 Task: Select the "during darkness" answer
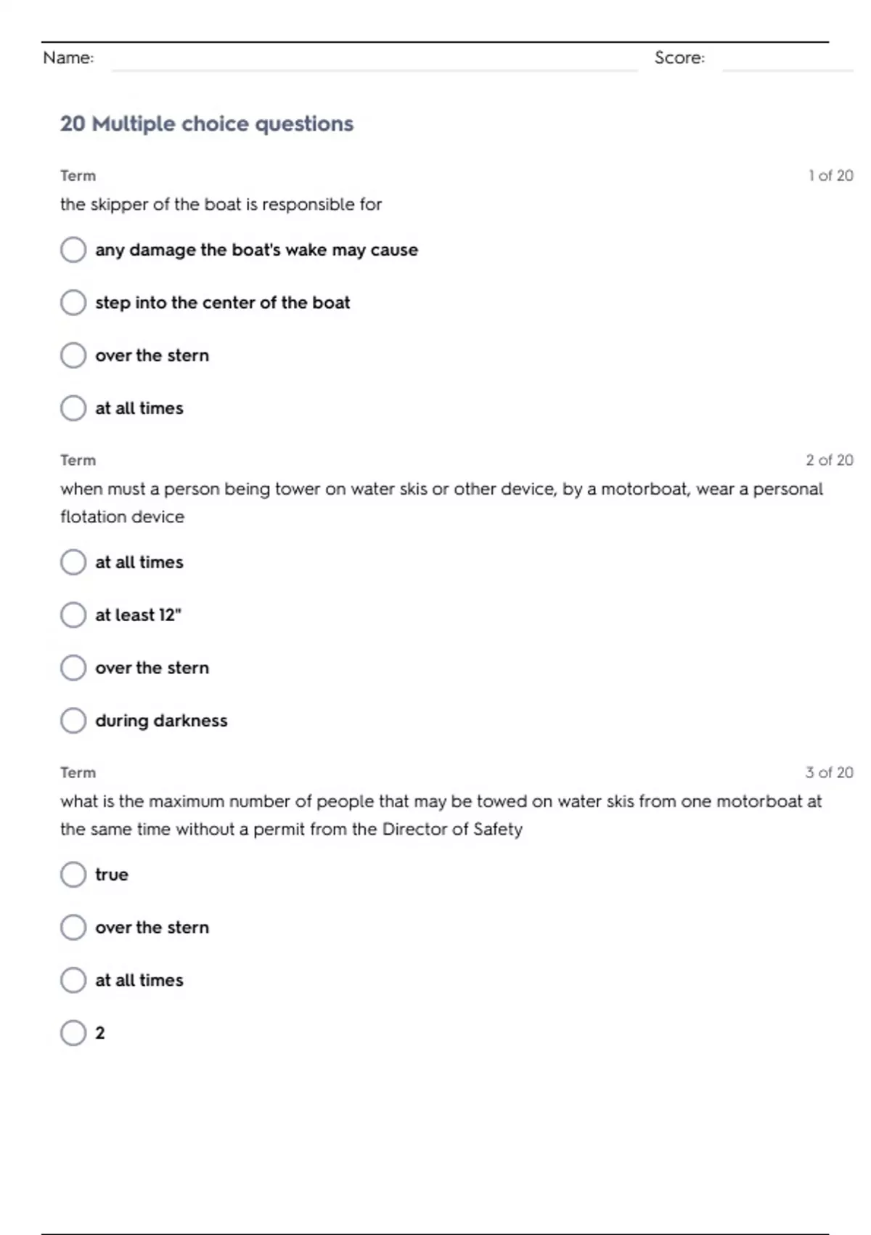tap(73, 721)
